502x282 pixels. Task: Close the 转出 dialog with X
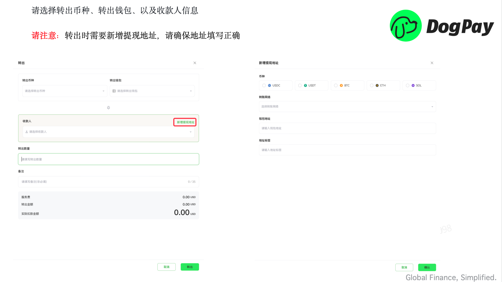(195, 63)
